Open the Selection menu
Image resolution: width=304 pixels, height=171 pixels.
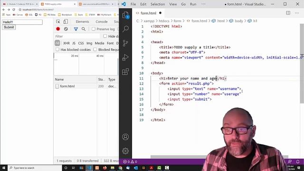point(158,4)
